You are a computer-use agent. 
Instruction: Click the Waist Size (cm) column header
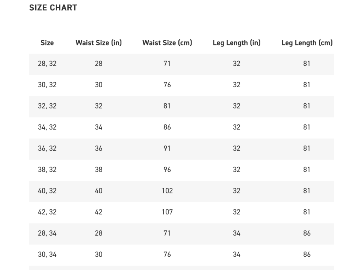click(x=167, y=43)
